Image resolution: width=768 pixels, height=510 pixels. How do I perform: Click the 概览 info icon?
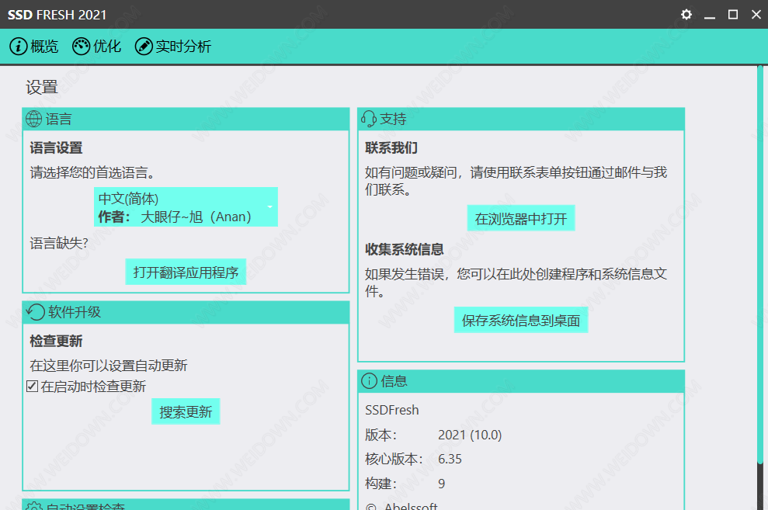coord(18,47)
